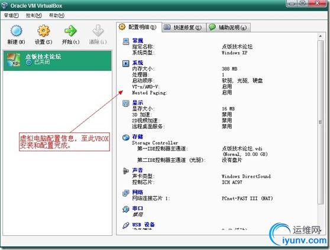Click the 声音 section speaker icon

[126, 171]
